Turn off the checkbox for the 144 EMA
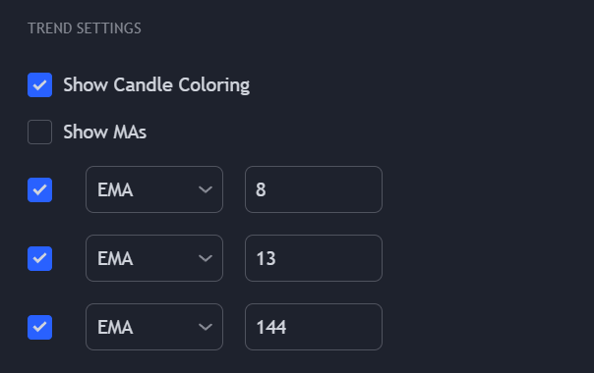This screenshot has height=373, width=594. (39, 327)
